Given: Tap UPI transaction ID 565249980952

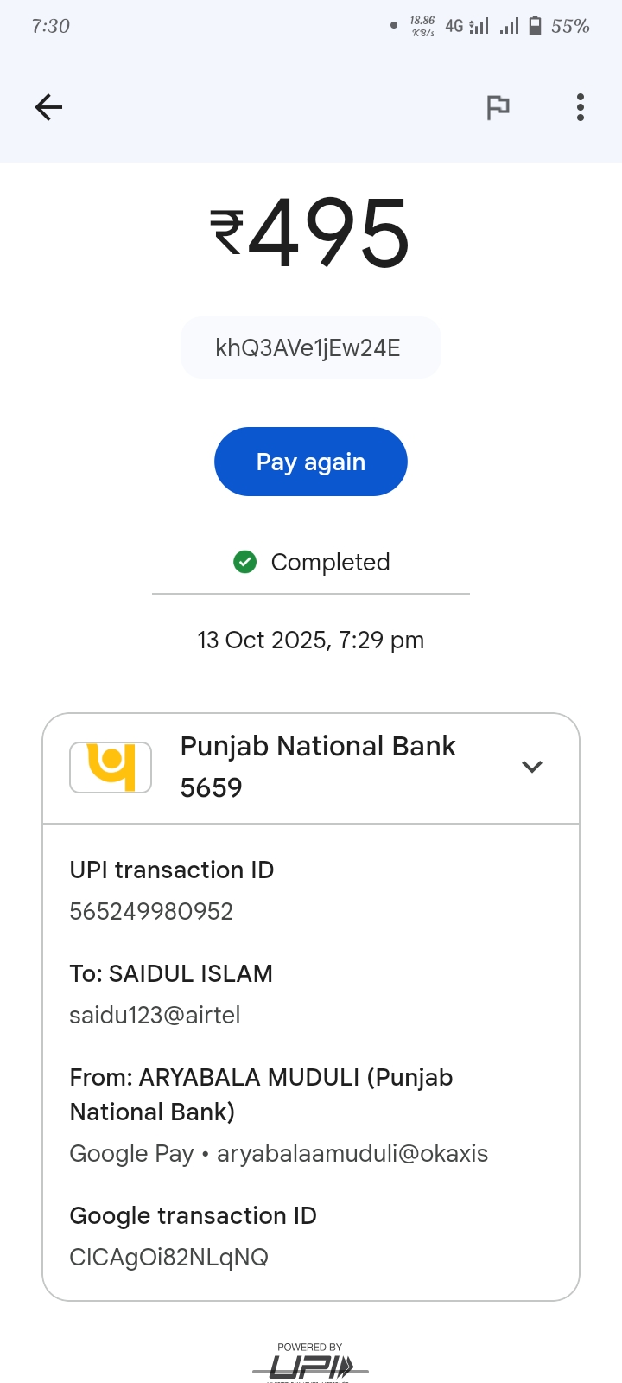Looking at the screenshot, I should pyautogui.click(x=151, y=911).
